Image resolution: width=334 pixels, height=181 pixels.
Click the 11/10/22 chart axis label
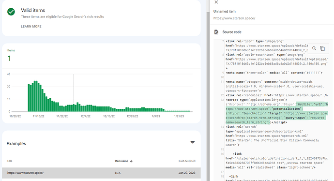(x=39, y=116)
